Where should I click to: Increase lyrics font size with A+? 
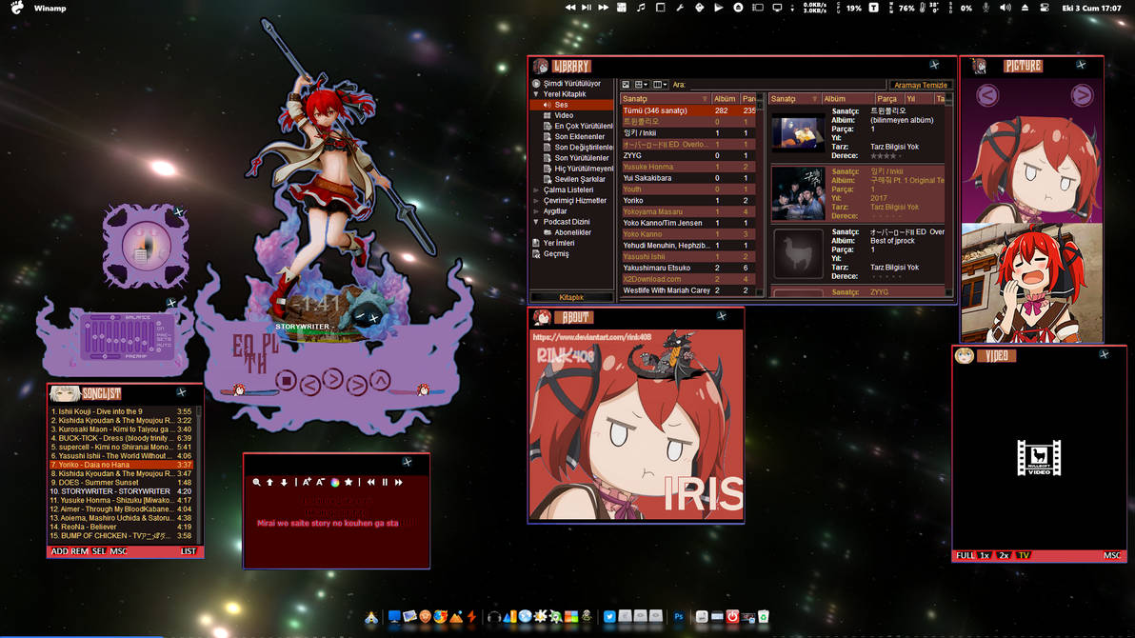click(x=307, y=482)
